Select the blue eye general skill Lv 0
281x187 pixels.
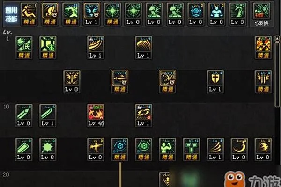(x=196, y=14)
